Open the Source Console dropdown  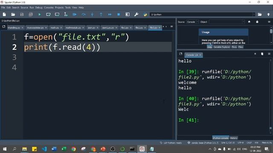tap(192, 22)
